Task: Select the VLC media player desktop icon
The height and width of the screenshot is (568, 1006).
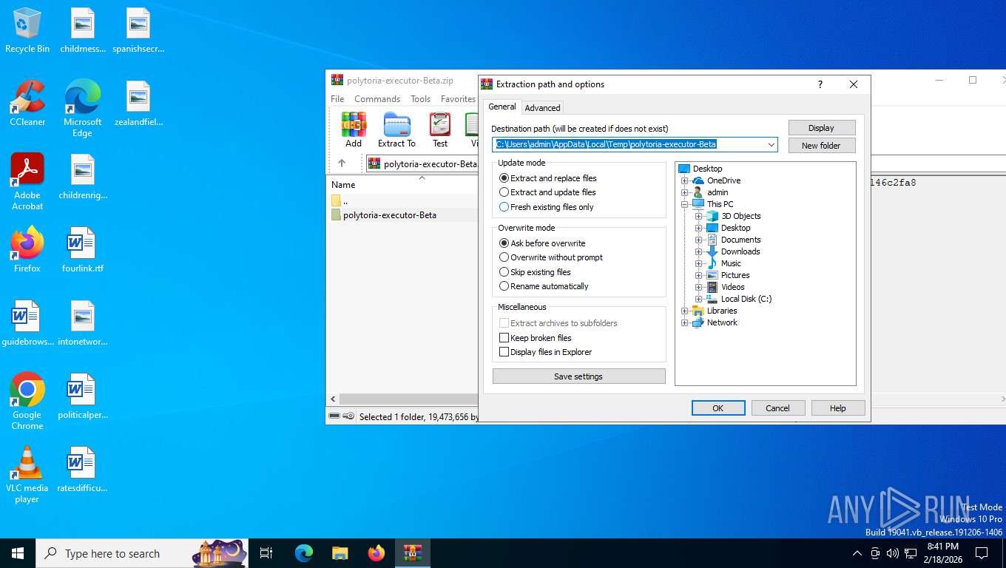Action: point(27,474)
